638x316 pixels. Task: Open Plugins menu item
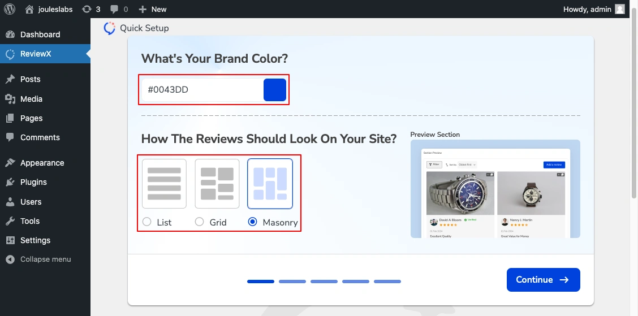coord(45,182)
